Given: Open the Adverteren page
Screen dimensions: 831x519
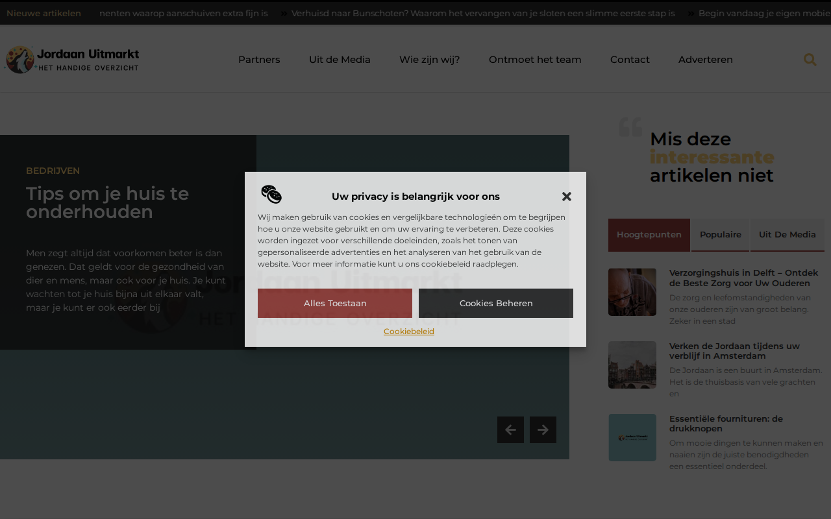Looking at the screenshot, I should pos(706,60).
